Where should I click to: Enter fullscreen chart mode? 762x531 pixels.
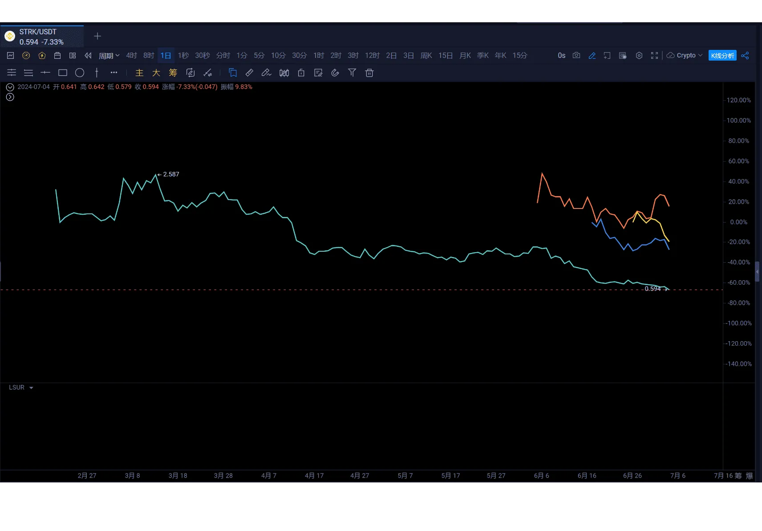(x=654, y=55)
